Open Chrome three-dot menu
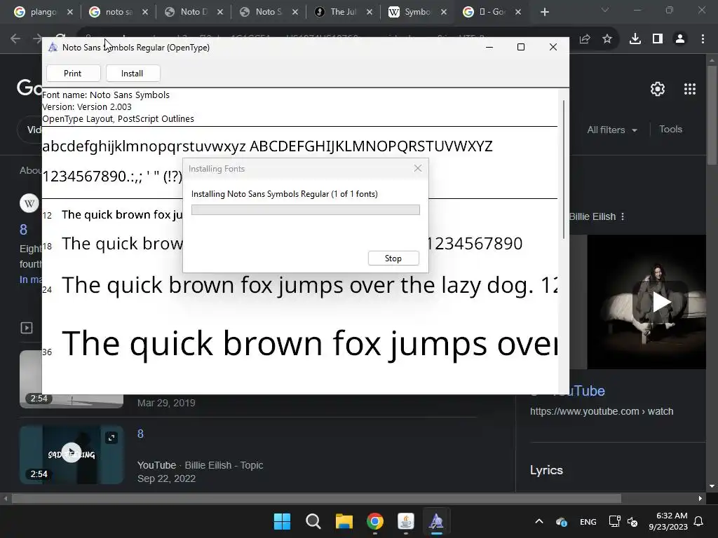The height and width of the screenshot is (538, 718). [703, 39]
